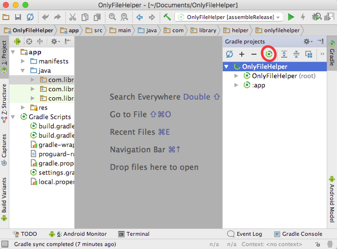Open Replace with the second magnifier icon
The height and width of the screenshot is (249, 337).
(124, 17)
